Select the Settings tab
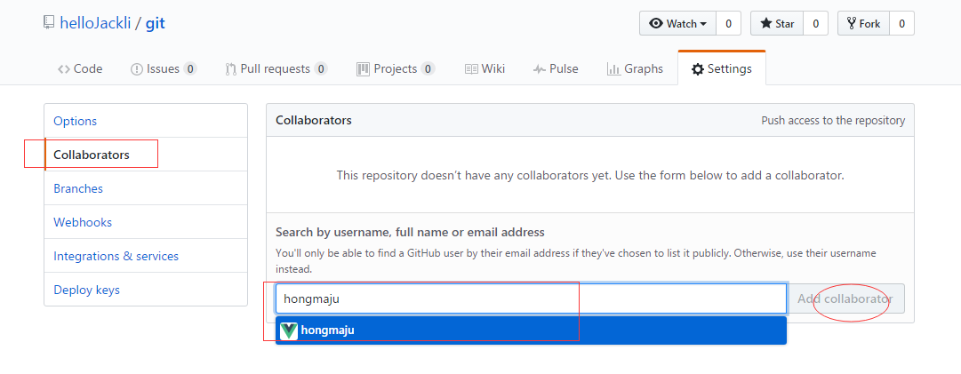Image resolution: width=961 pixels, height=374 pixels. [721, 68]
